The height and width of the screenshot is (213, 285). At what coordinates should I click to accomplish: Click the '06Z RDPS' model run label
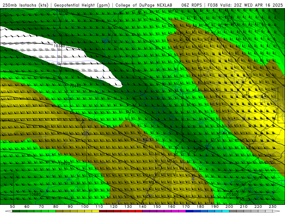tap(192, 5)
